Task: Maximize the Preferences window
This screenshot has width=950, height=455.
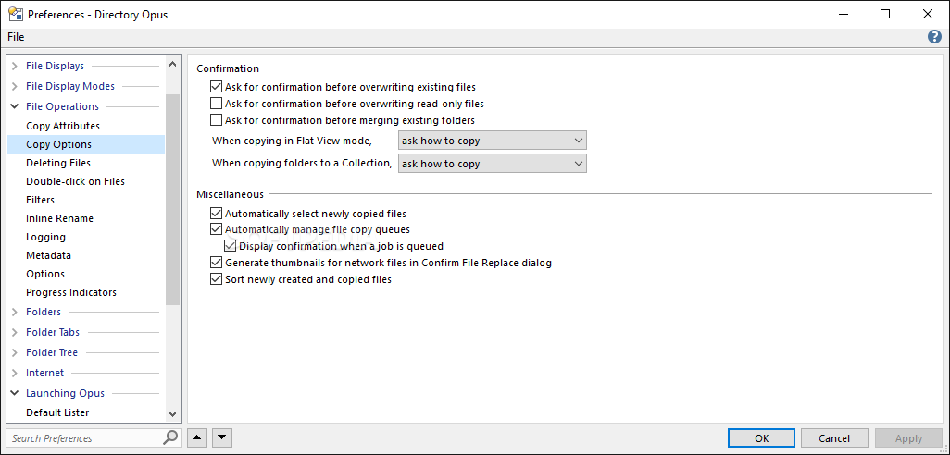Action: (x=885, y=15)
